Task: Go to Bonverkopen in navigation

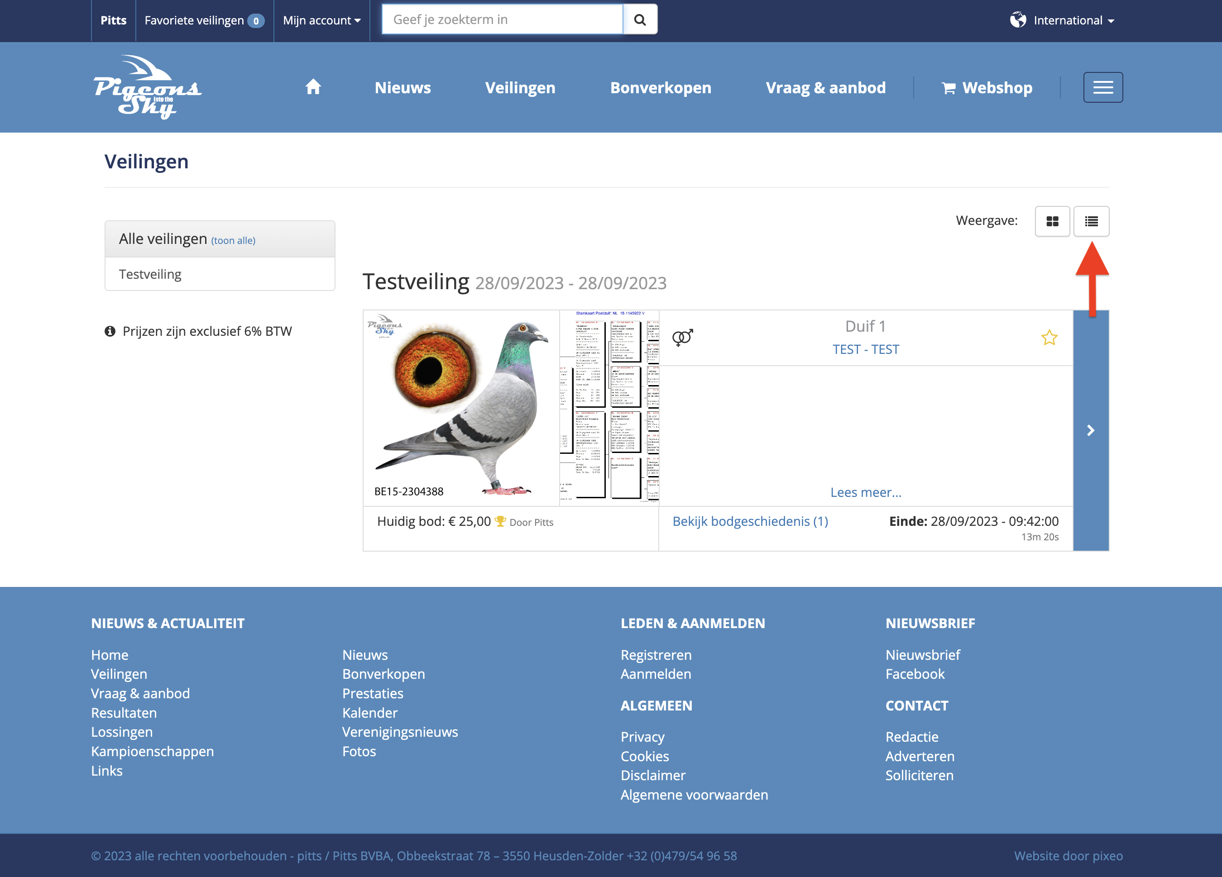Action: [x=661, y=88]
